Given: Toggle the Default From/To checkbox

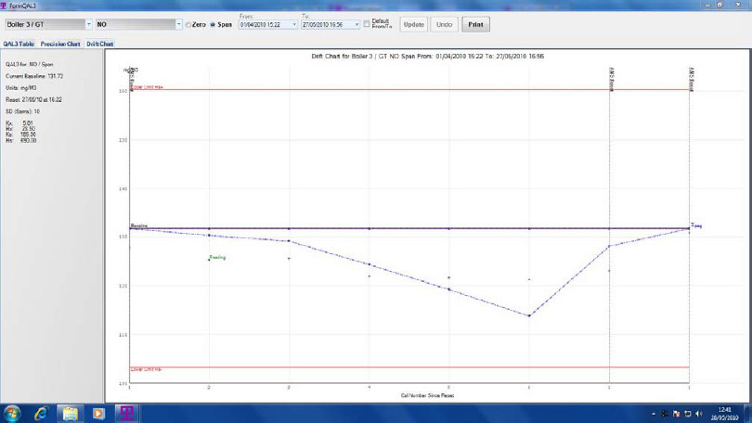Looking at the screenshot, I should pyautogui.click(x=367, y=23).
